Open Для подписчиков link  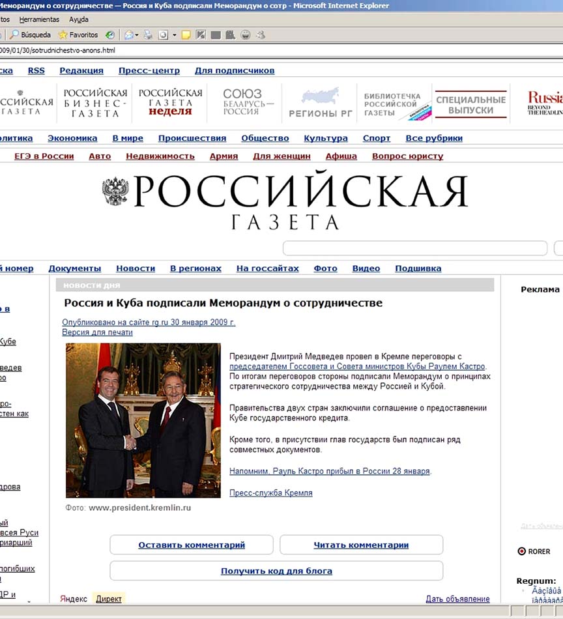click(235, 70)
